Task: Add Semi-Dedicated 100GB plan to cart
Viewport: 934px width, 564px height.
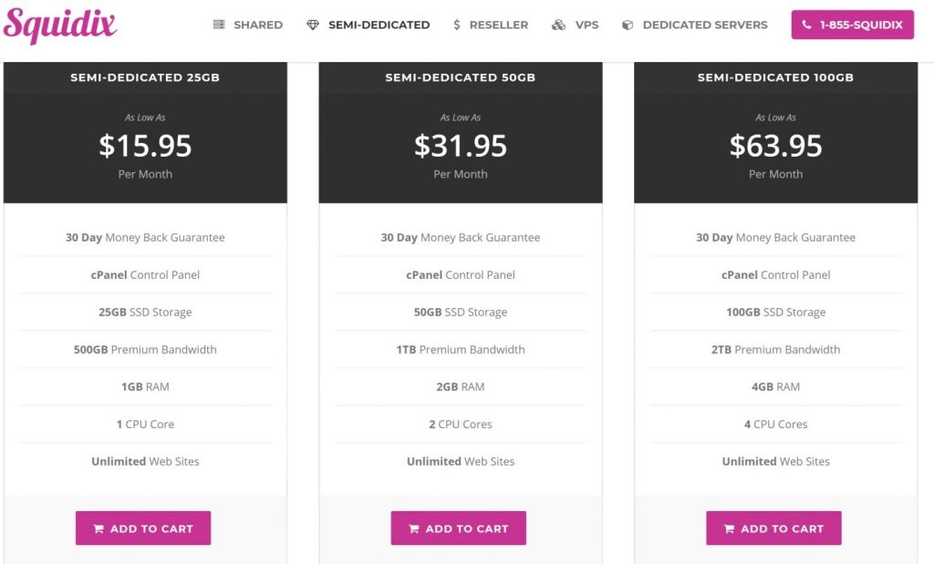Action: [x=773, y=528]
